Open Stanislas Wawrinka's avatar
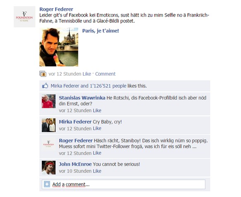Screen dimensions: 241x197 click(x=48, y=101)
